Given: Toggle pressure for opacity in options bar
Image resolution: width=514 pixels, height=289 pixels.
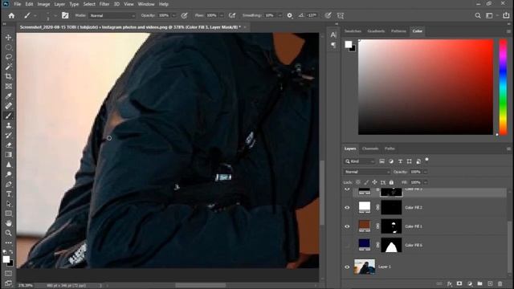Looking at the screenshot, I should tap(184, 15).
